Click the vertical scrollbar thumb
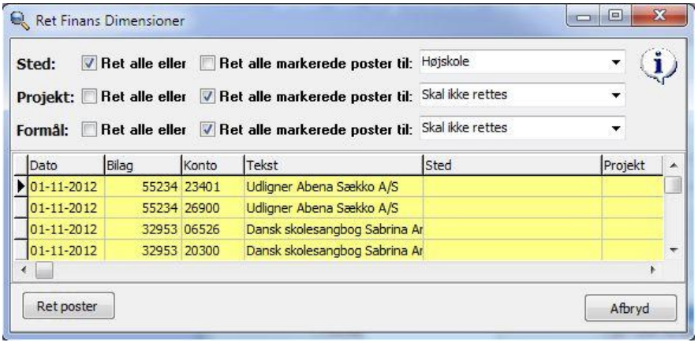 [673, 184]
